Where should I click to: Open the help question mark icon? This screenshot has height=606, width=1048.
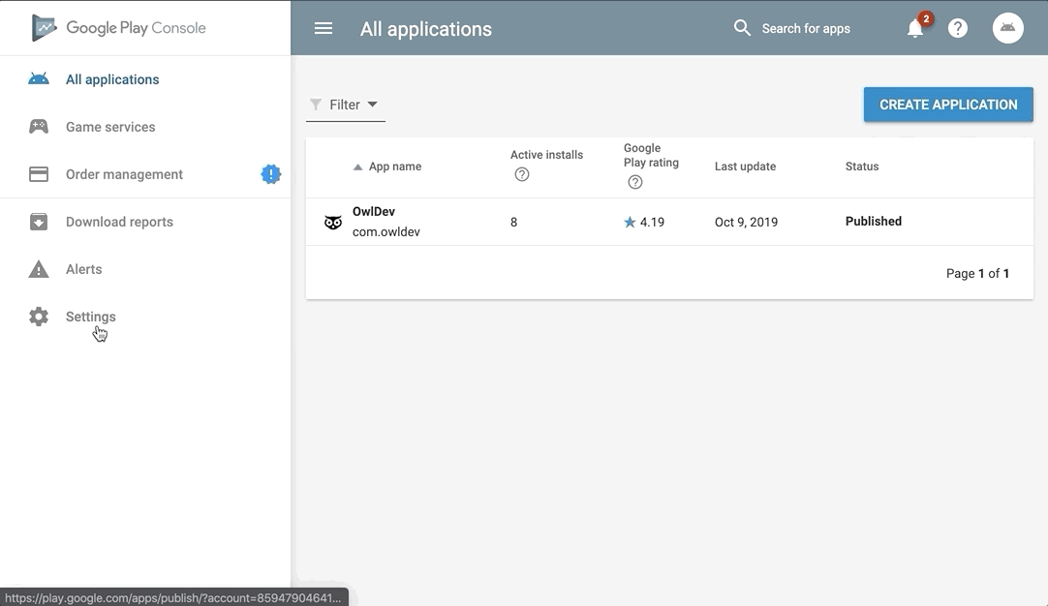point(958,28)
